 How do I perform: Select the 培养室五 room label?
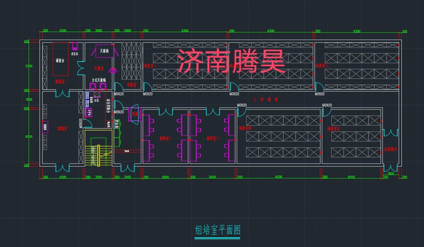[334, 129]
